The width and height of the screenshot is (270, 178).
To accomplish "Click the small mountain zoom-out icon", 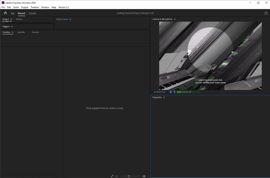I will (117, 176).
